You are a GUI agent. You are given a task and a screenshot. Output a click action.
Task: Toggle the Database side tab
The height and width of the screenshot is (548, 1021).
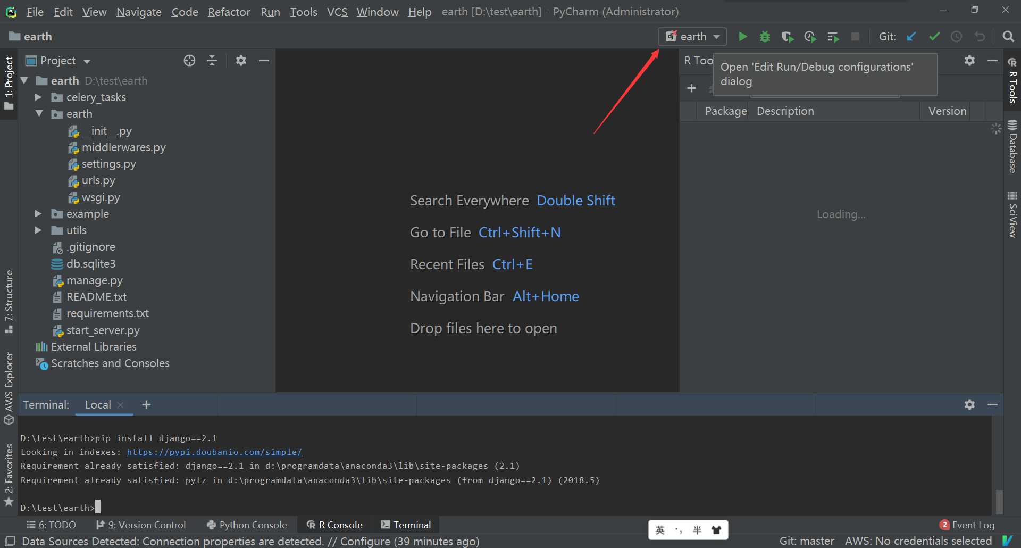[1012, 147]
